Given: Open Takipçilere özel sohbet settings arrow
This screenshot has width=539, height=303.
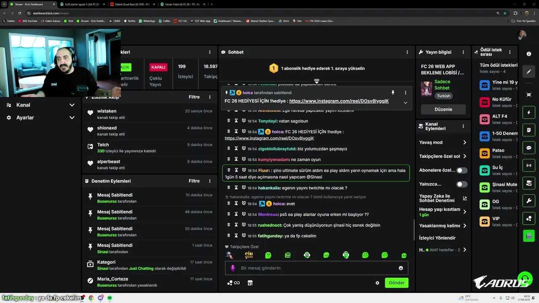Looking at the screenshot, I should click(x=464, y=157).
